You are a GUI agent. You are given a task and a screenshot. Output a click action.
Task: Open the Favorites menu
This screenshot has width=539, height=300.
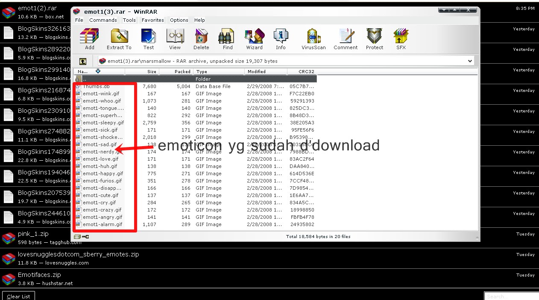click(x=153, y=20)
